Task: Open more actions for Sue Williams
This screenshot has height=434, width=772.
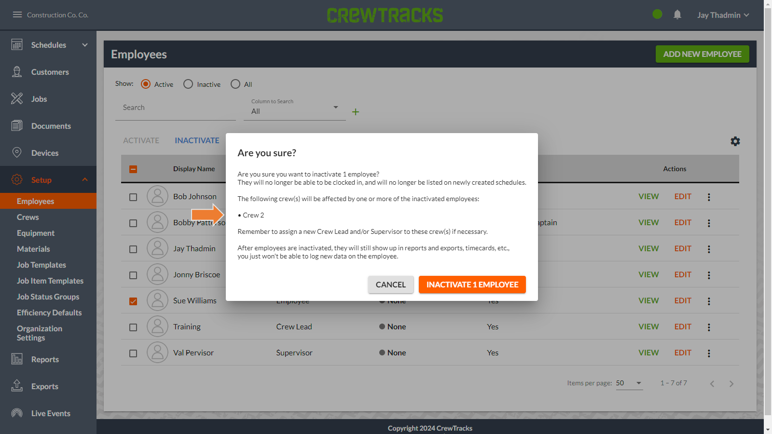Action: coord(709,301)
